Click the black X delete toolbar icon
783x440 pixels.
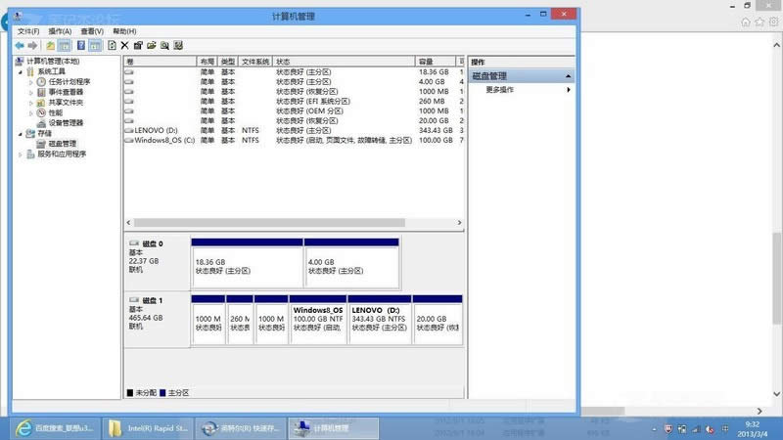(125, 45)
